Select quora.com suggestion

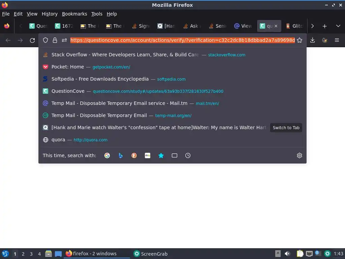pos(172,140)
